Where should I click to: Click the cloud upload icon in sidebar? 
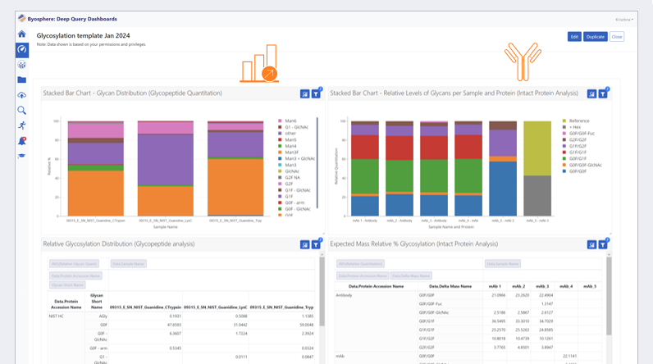tap(22, 95)
